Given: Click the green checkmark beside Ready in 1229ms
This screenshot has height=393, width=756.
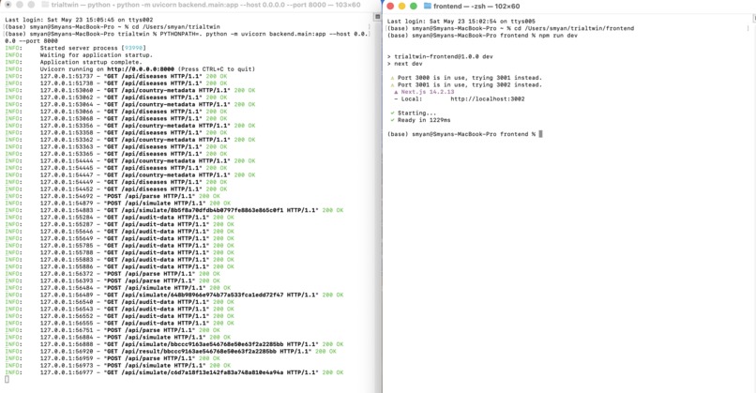Looking at the screenshot, I should [x=392, y=120].
